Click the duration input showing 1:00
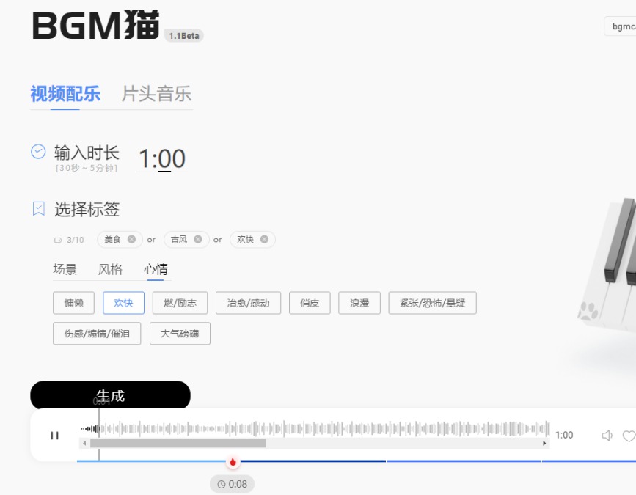Image resolution: width=636 pixels, height=495 pixels. click(x=162, y=158)
